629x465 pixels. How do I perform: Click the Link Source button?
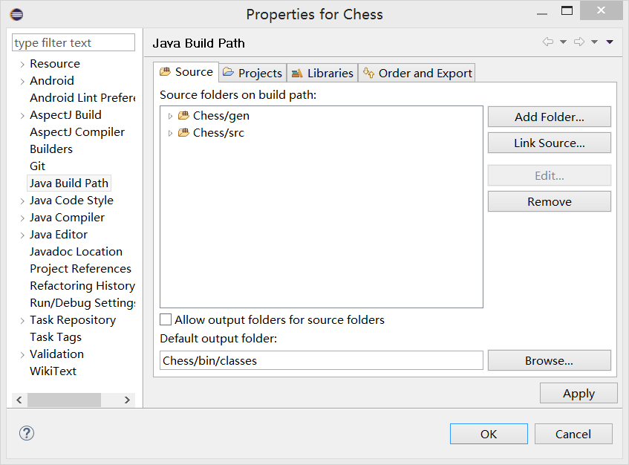pos(549,143)
